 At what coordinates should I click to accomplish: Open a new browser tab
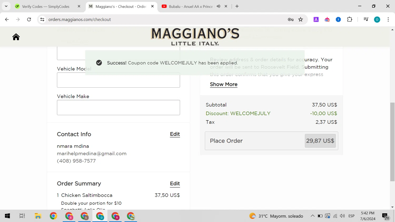237,6
